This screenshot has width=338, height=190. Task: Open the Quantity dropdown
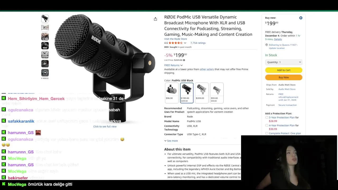tap(284, 62)
